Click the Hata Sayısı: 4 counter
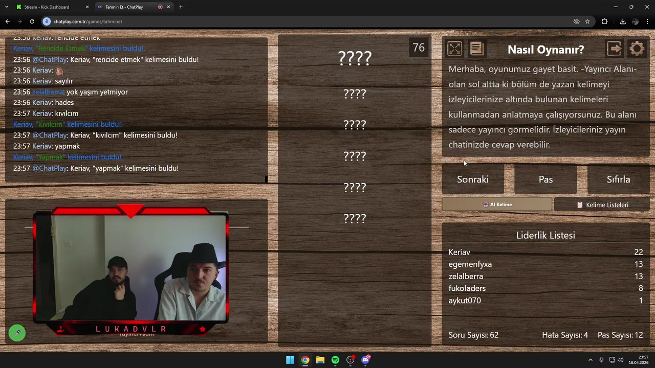This screenshot has height=368, width=655. (x=565, y=335)
